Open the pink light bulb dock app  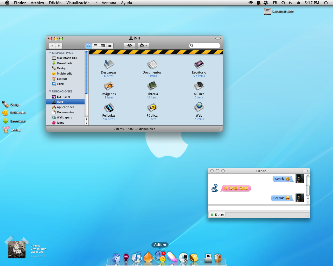click(x=126, y=258)
